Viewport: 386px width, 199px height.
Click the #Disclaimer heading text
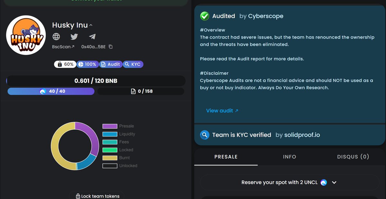[x=214, y=73]
